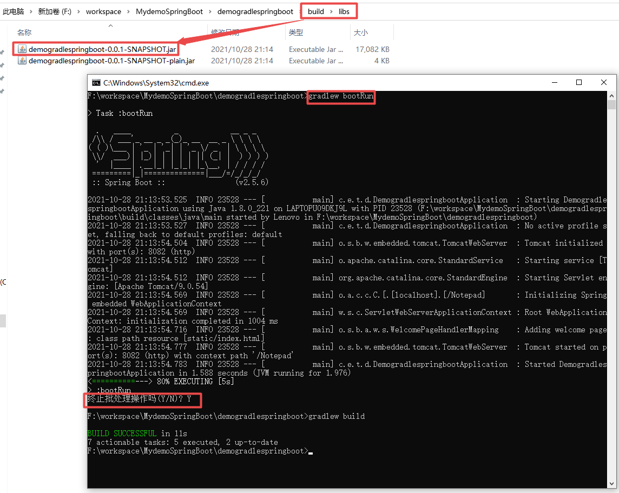
Task: Navigate to demogradlespringboot breadcrumb folder
Action: (255, 11)
